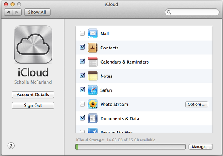
Task: Click the Contacts address book icon
Action: coord(93,48)
